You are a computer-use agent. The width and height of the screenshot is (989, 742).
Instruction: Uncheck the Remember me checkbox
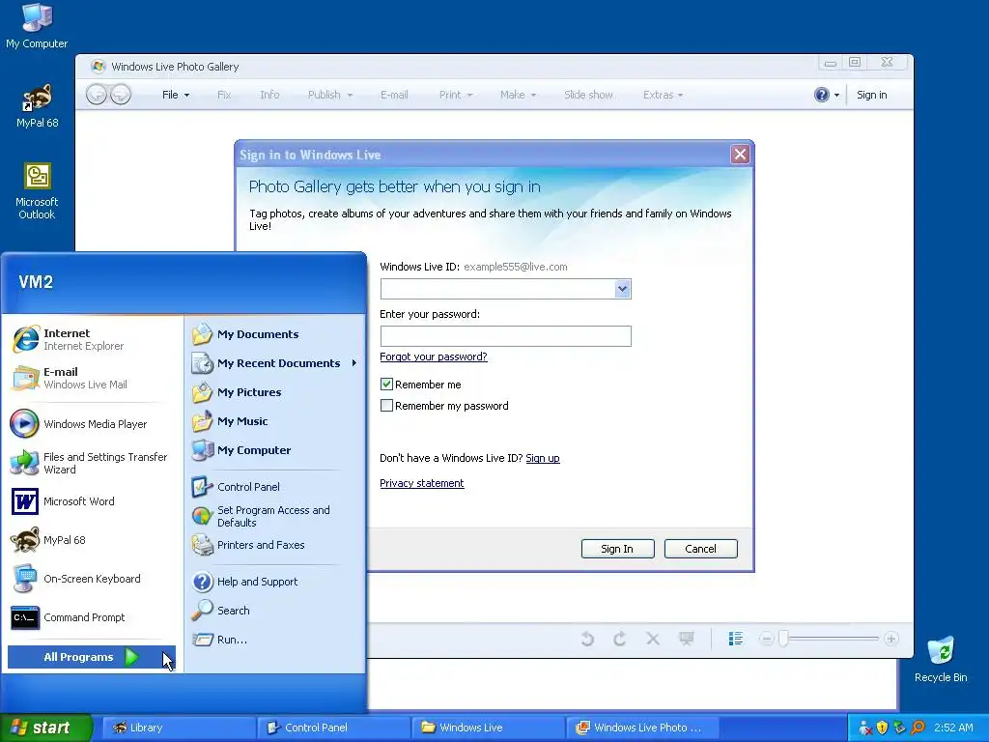point(386,385)
